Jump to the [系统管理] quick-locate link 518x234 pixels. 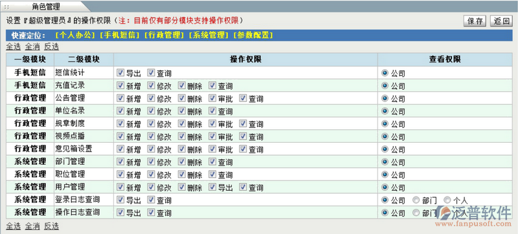click(208, 36)
